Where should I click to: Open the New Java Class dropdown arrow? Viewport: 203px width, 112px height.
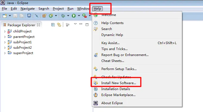pos(56,16)
